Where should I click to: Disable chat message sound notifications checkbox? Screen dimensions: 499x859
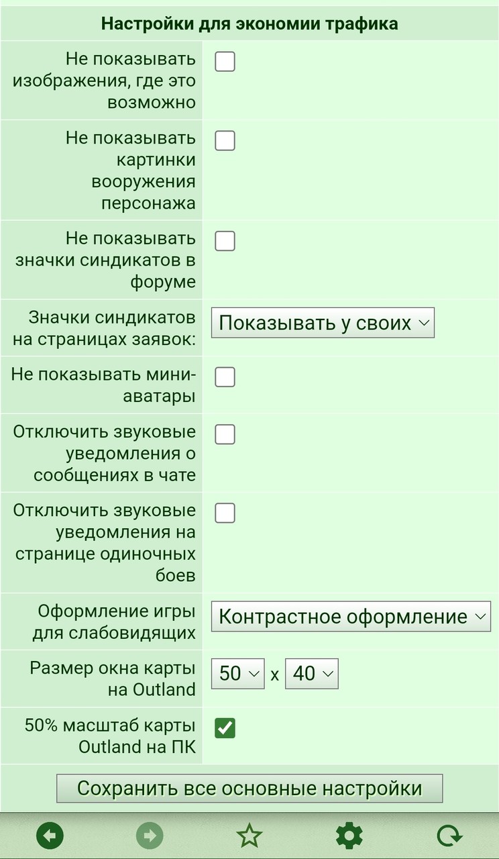pos(225,434)
